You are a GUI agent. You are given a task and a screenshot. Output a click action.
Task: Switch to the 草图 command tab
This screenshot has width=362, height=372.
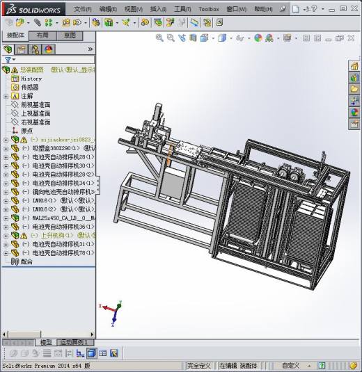tap(70, 35)
